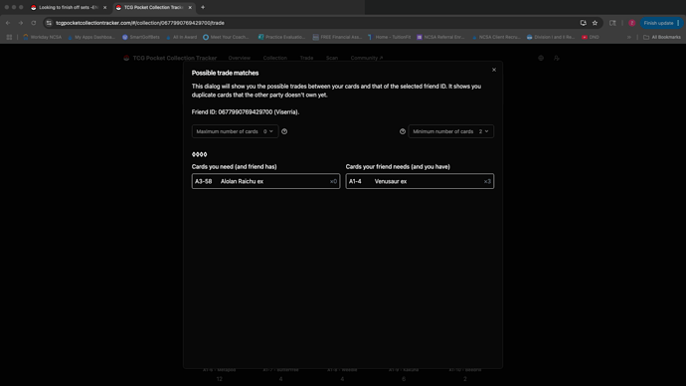Viewport: 686px width, 386px height.
Task: Open the Home - TuitionFit bookmark
Action: (x=390, y=37)
